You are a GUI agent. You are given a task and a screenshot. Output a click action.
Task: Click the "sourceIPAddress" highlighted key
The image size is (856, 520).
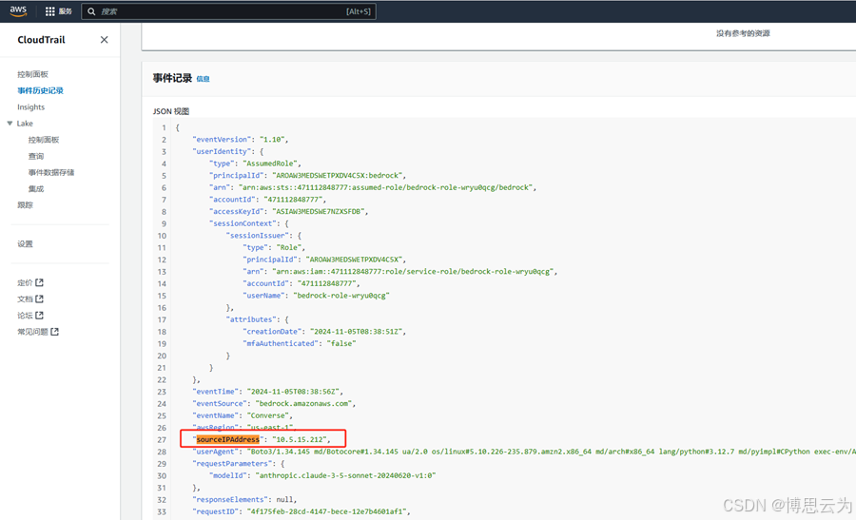click(227, 440)
